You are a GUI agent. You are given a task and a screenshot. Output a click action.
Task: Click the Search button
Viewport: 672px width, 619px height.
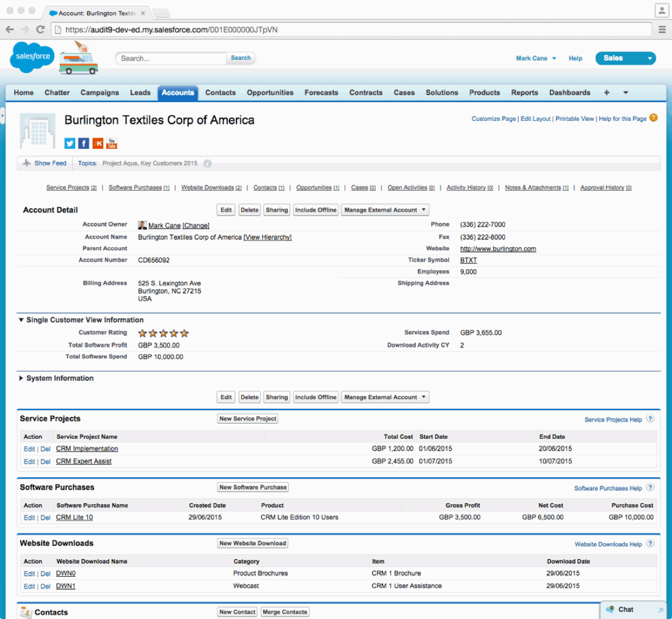point(241,58)
